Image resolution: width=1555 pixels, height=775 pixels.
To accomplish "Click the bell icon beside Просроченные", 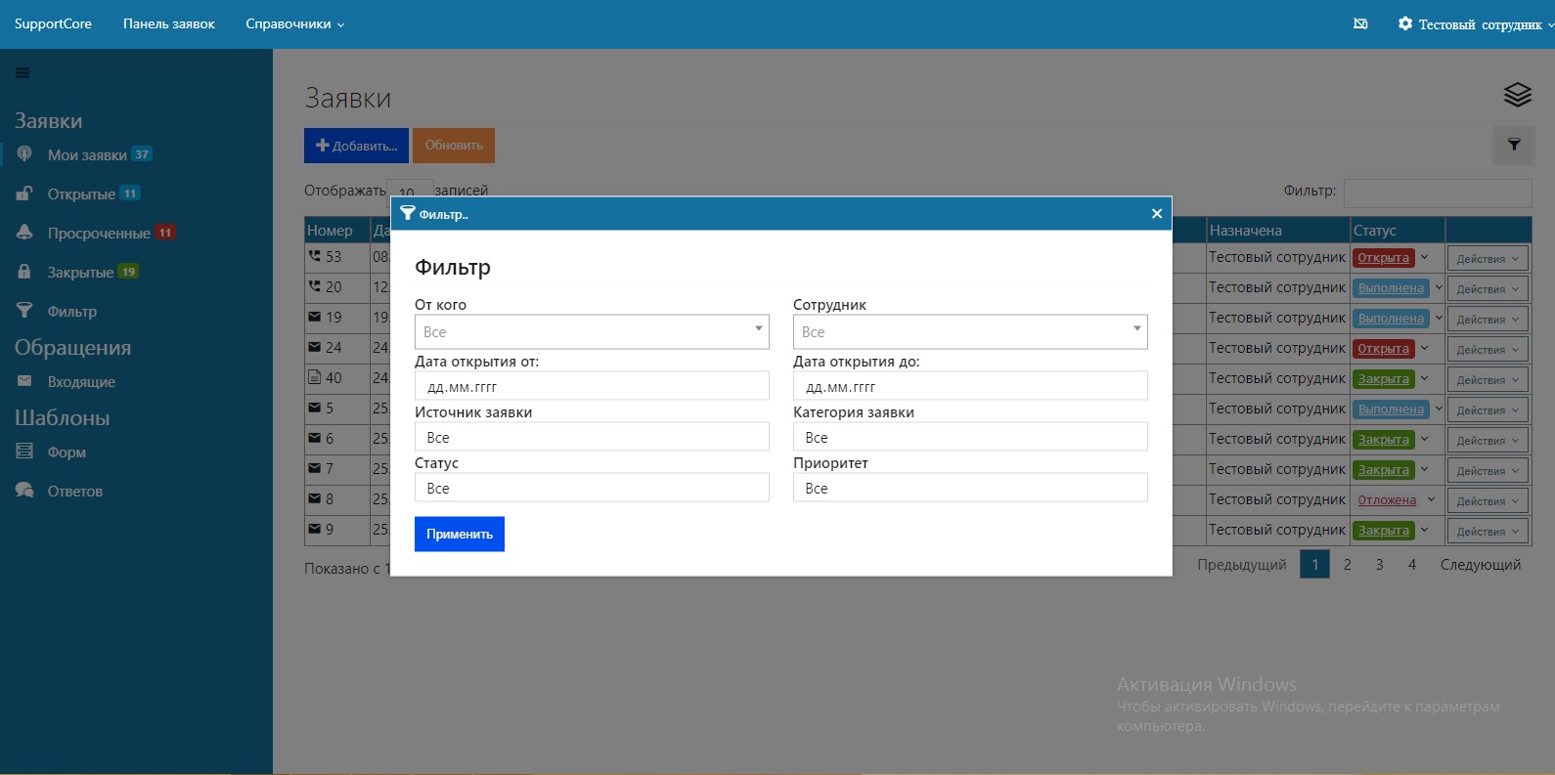I will pos(25,232).
